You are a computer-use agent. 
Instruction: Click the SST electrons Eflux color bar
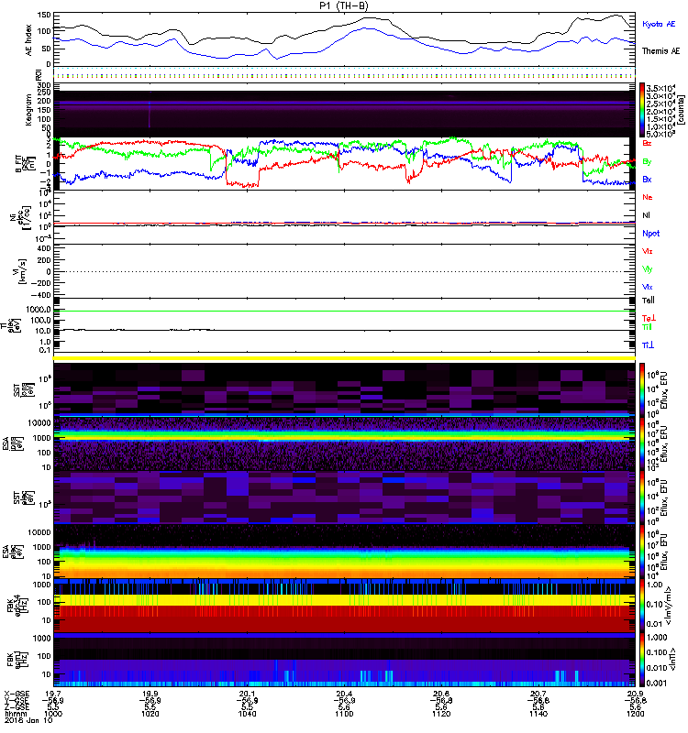coord(642,498)
